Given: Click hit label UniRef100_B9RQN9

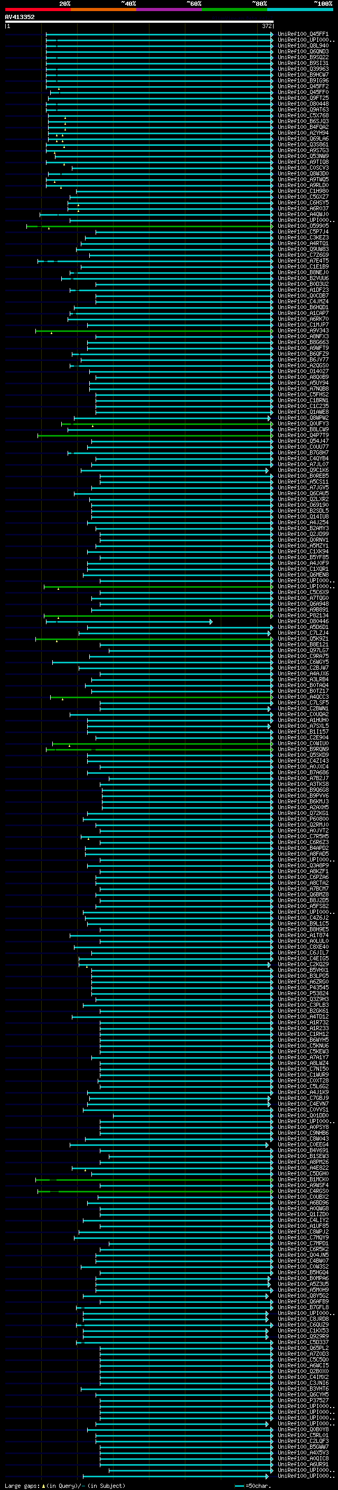Looking at the screenshot, I should pos(303,749).
